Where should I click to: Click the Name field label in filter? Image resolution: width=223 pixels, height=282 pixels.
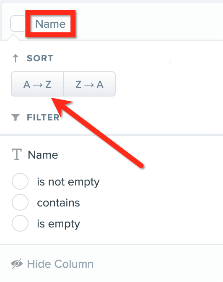point(43,155)
